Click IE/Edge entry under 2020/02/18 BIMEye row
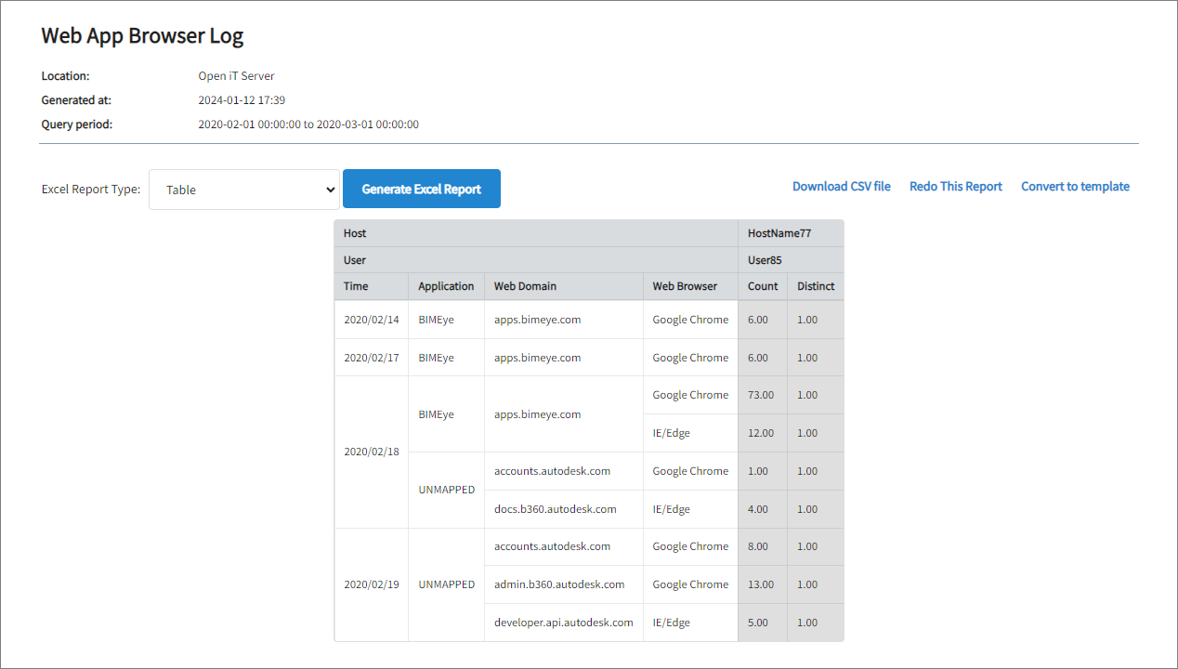The height and width of the screenshot is (669, 1178). 671,432
